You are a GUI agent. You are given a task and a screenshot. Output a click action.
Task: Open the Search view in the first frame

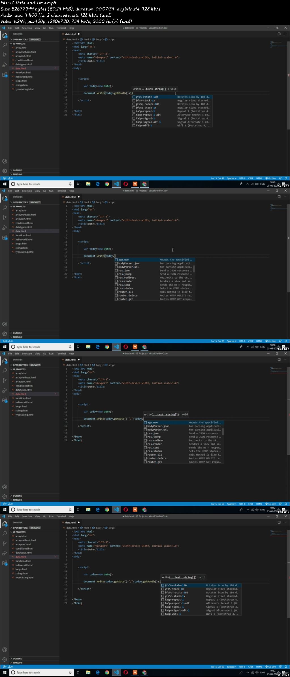point(5,45)
